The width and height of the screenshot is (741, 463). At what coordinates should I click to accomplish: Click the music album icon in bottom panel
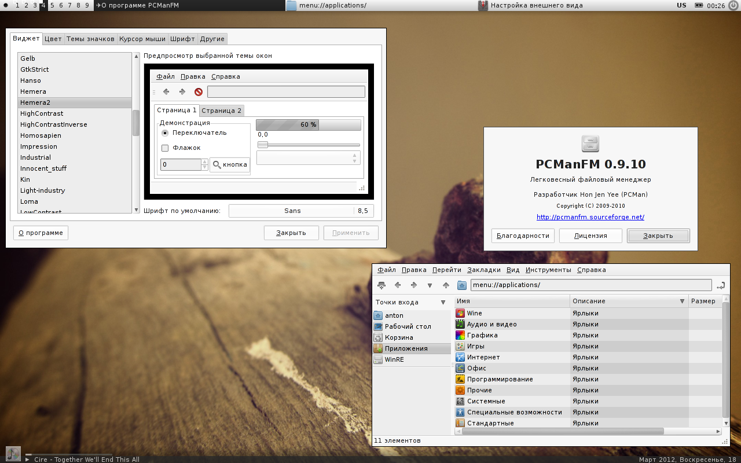click(13, 454)
